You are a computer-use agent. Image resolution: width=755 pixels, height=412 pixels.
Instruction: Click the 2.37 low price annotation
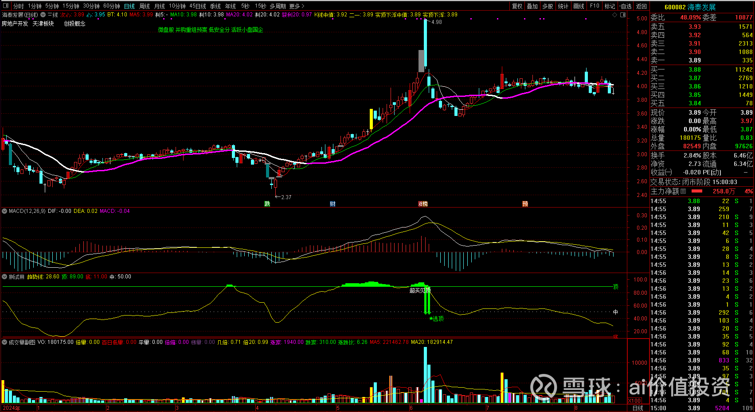pyautogui.click(x=286, y=197)
